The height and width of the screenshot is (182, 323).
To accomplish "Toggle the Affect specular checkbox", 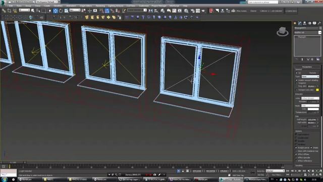I will [296, 158].
